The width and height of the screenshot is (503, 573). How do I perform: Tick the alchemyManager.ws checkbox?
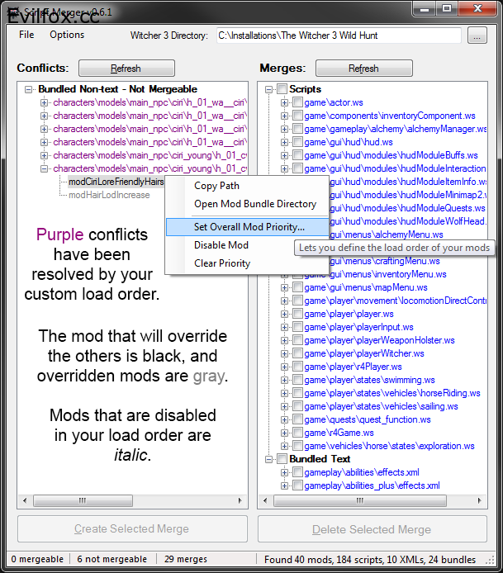pos(297,128)
